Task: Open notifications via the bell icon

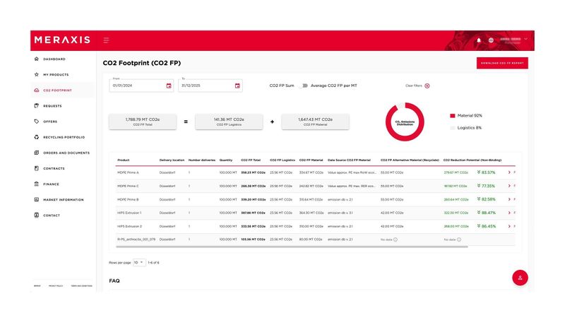Action: click(x=479, y=40)
